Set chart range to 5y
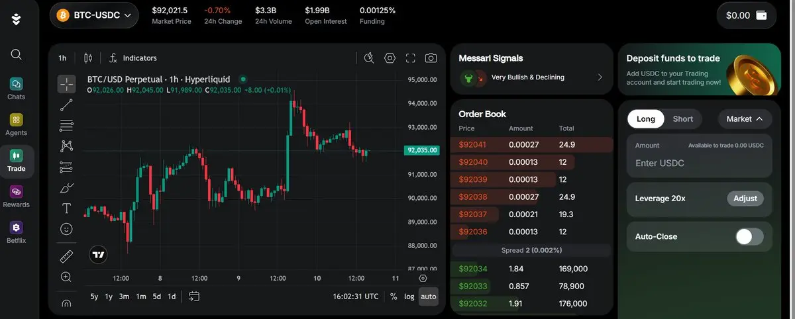This screenshot has height=319, width=795. click(94, 296)
